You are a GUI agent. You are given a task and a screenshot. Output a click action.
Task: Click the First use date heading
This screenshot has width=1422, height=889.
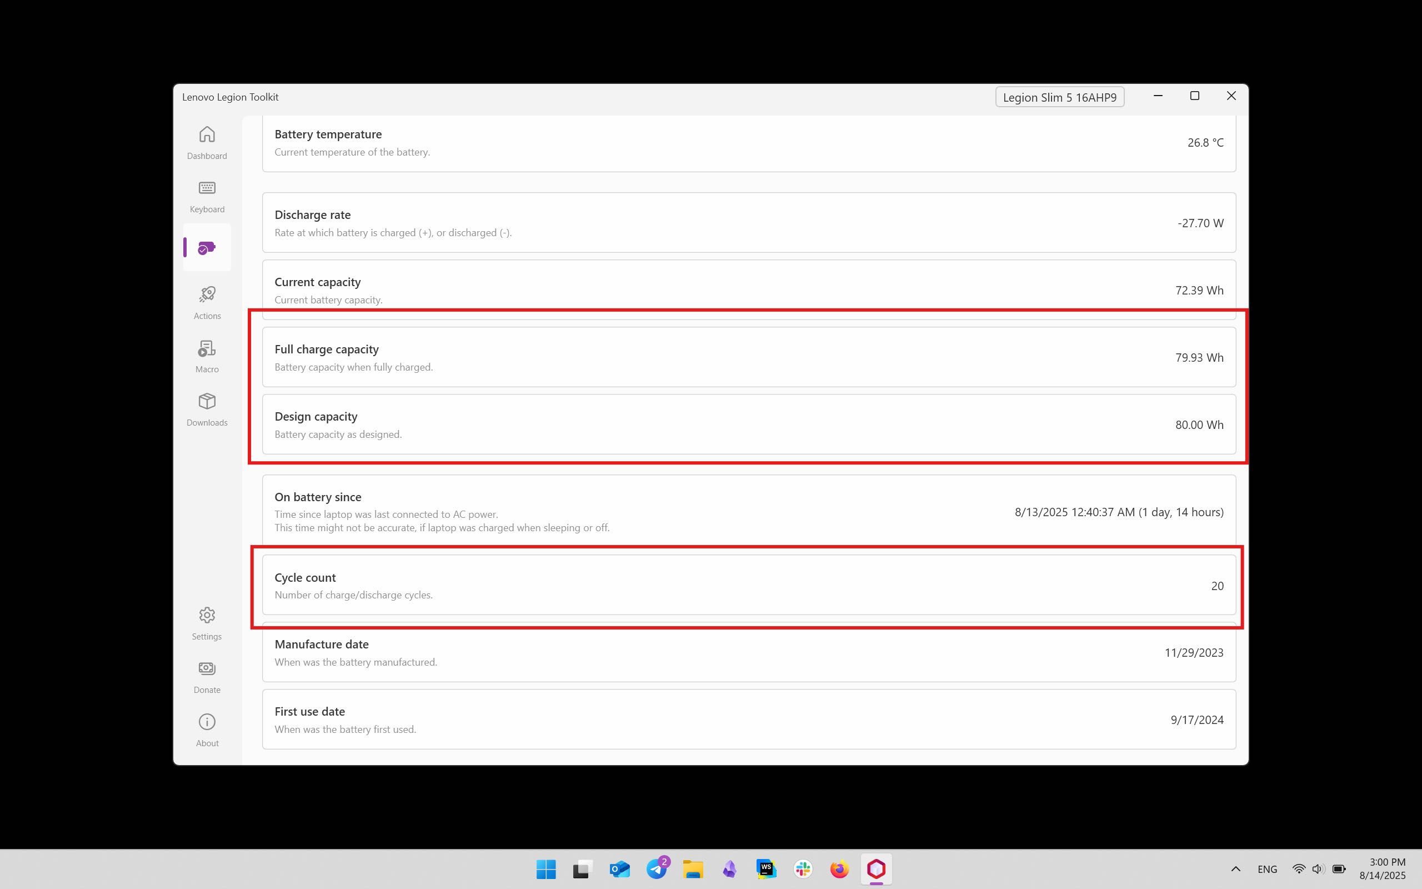[x=309, y=711]
